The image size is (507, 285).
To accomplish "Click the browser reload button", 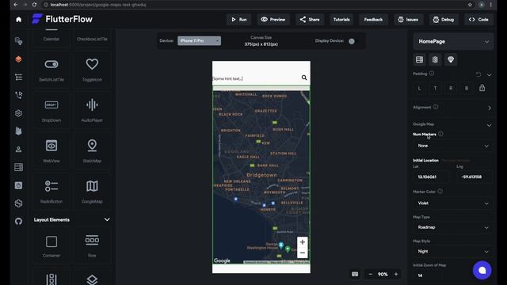I will [35, 5].
